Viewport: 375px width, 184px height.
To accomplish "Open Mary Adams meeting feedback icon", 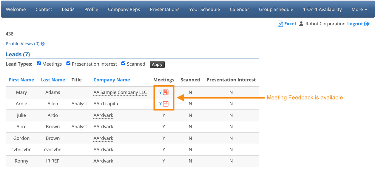I will click(166, 92).
